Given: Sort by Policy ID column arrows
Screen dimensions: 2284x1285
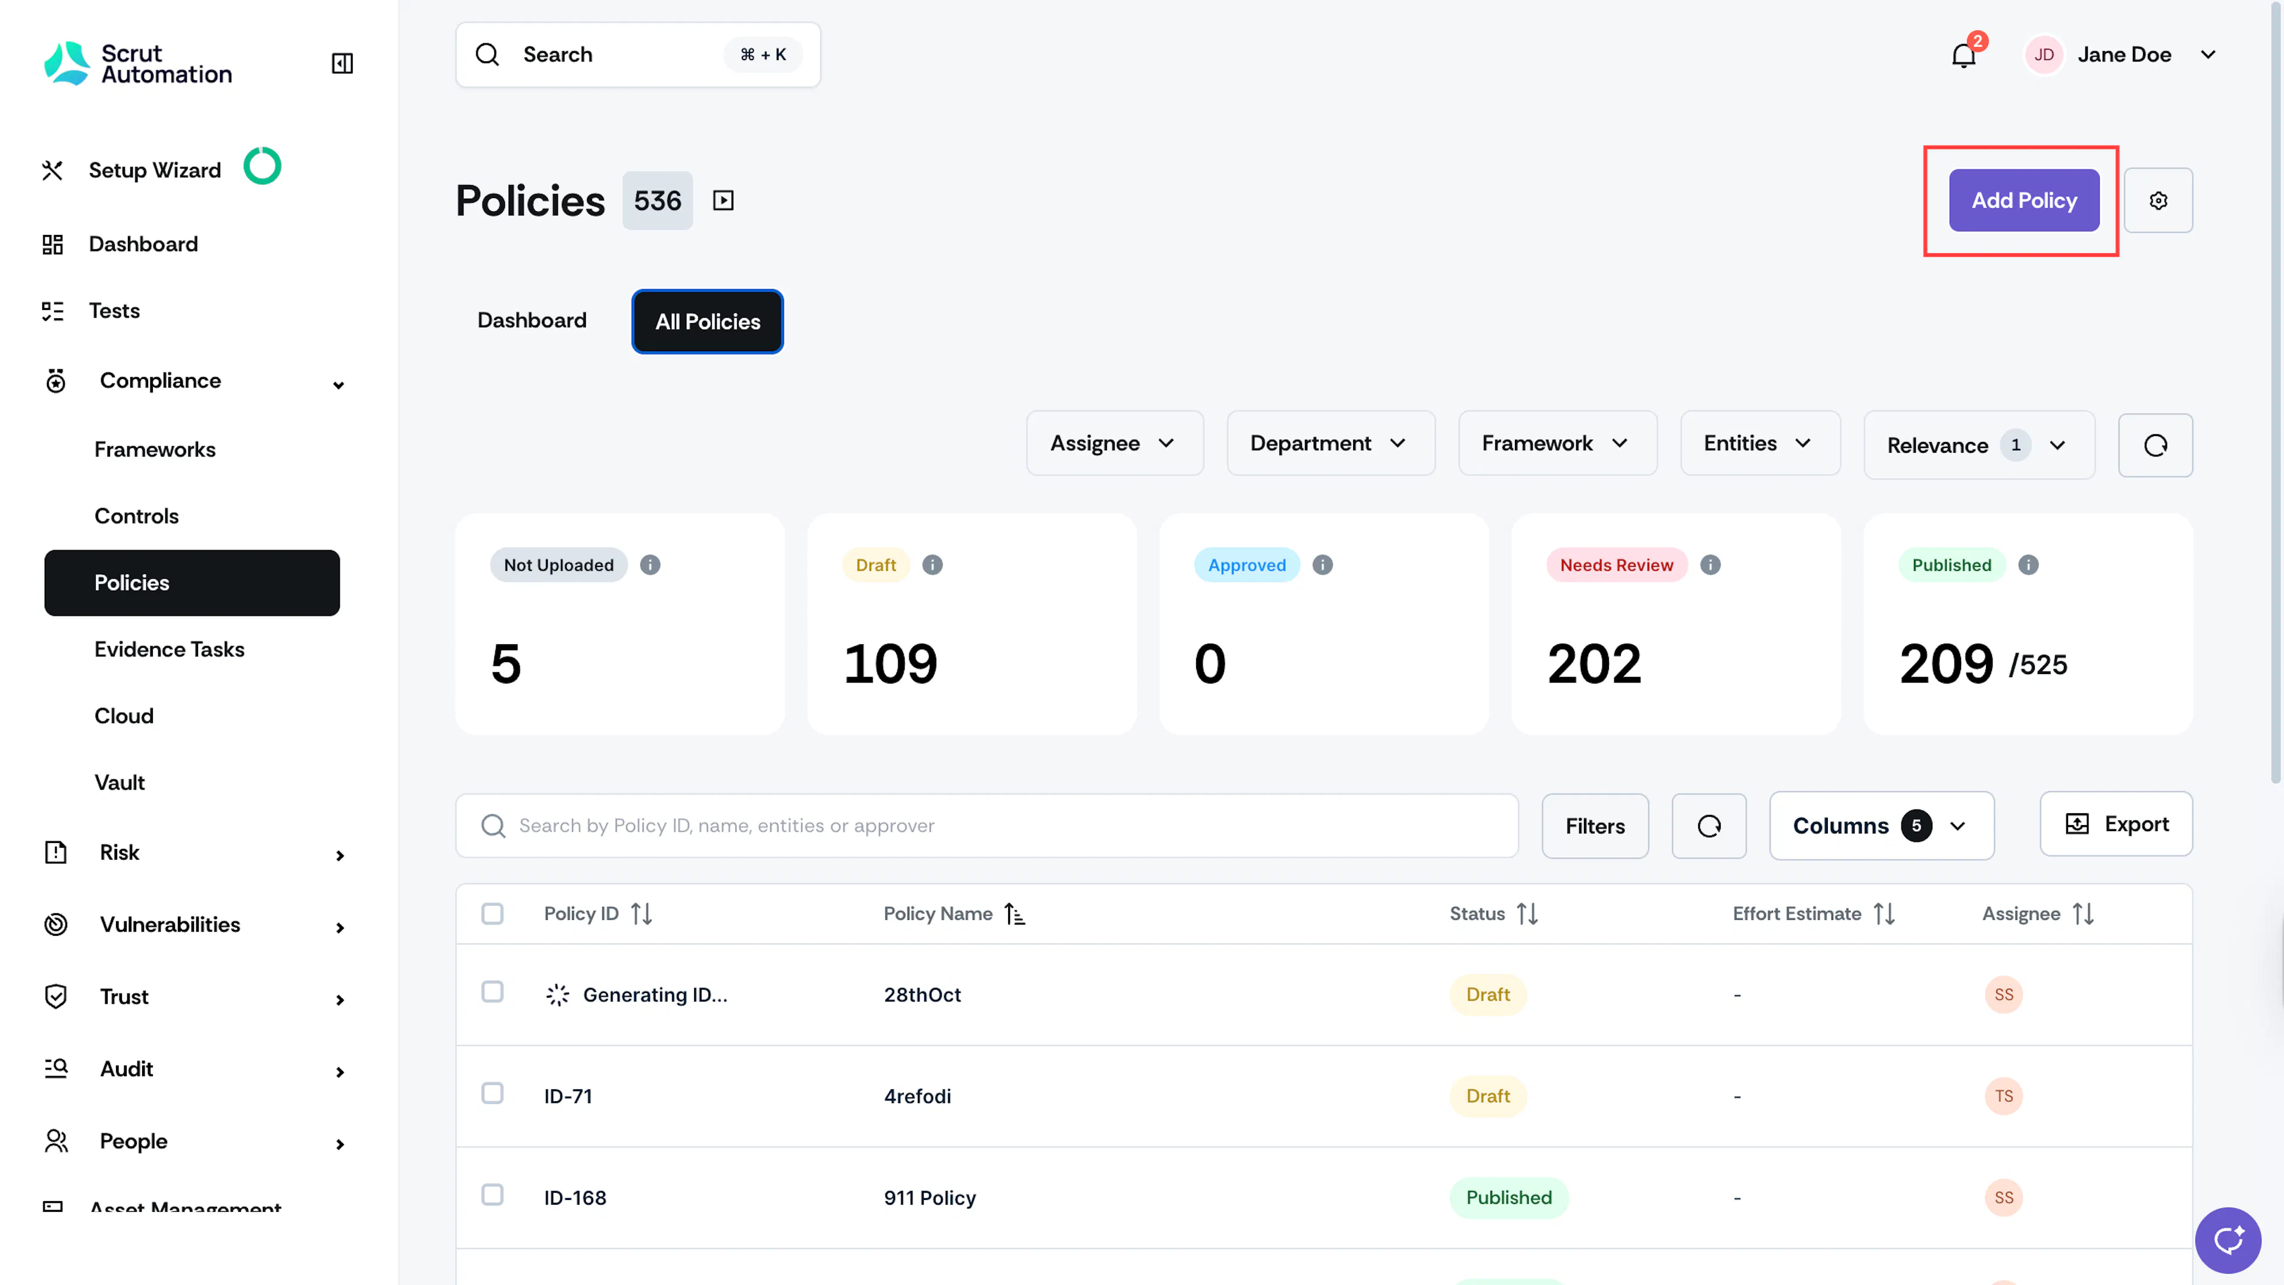Looking at the screenshot, I should tap(641, 913).
